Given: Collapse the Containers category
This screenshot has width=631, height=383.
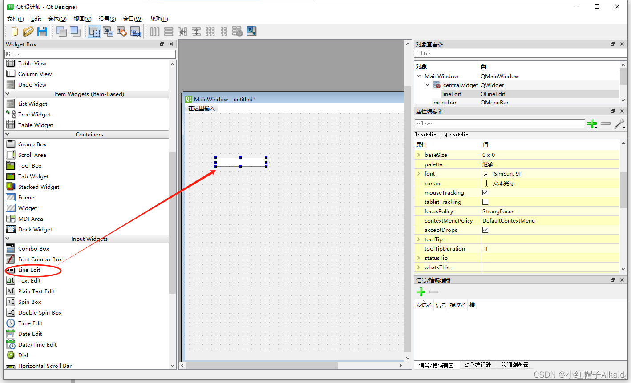Looking at the screenshot, I should click(8, 134).
